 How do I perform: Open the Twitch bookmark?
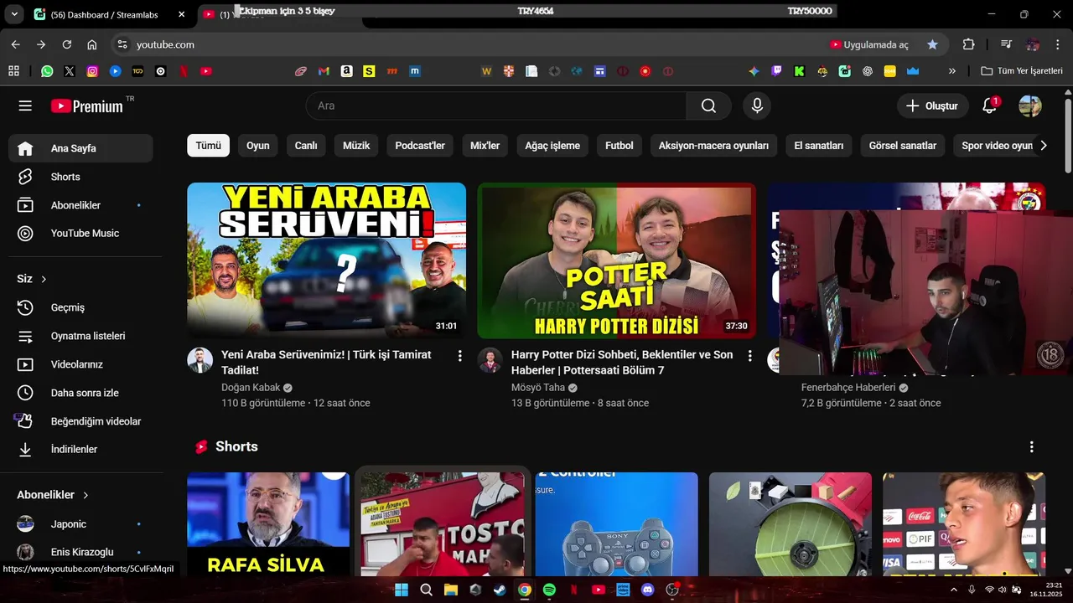(776, 71)
